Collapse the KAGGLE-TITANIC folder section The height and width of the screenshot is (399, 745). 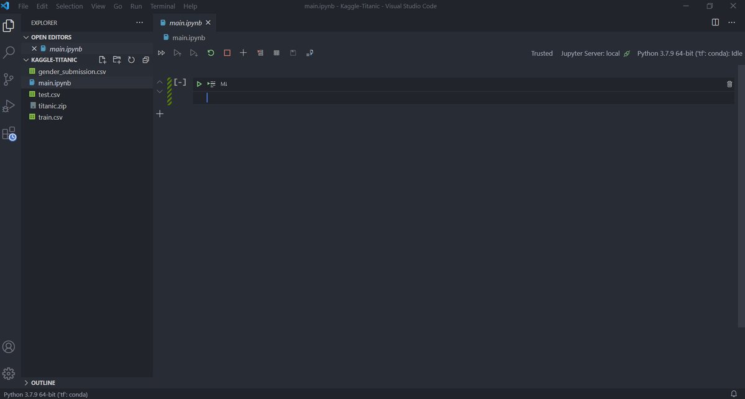pos(50,60)
